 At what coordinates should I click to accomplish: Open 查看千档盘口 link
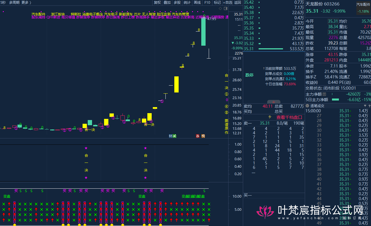tap(289, 117)
